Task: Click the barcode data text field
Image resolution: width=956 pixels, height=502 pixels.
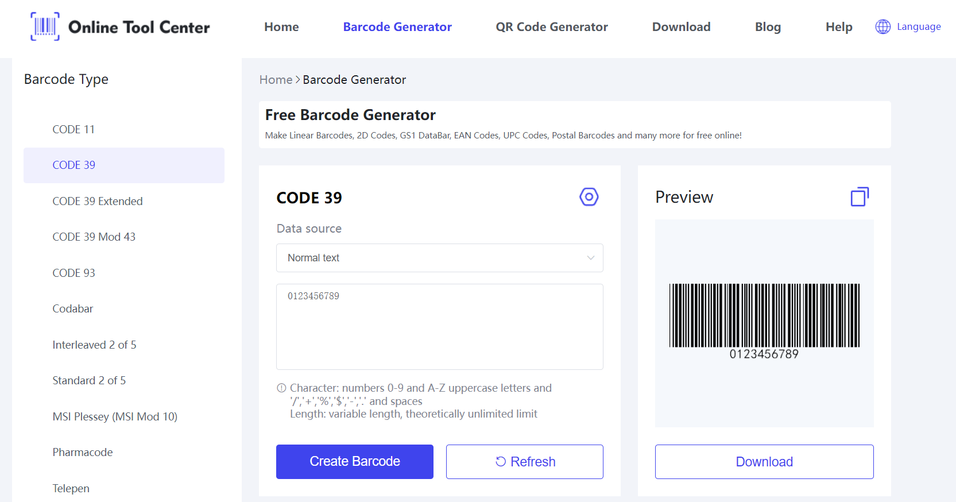Action: click(439, 327)
